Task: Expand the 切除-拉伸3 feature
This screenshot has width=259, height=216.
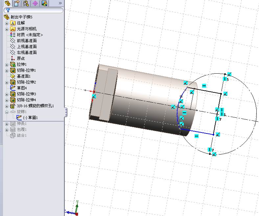Action: click(x=7, y=94)
